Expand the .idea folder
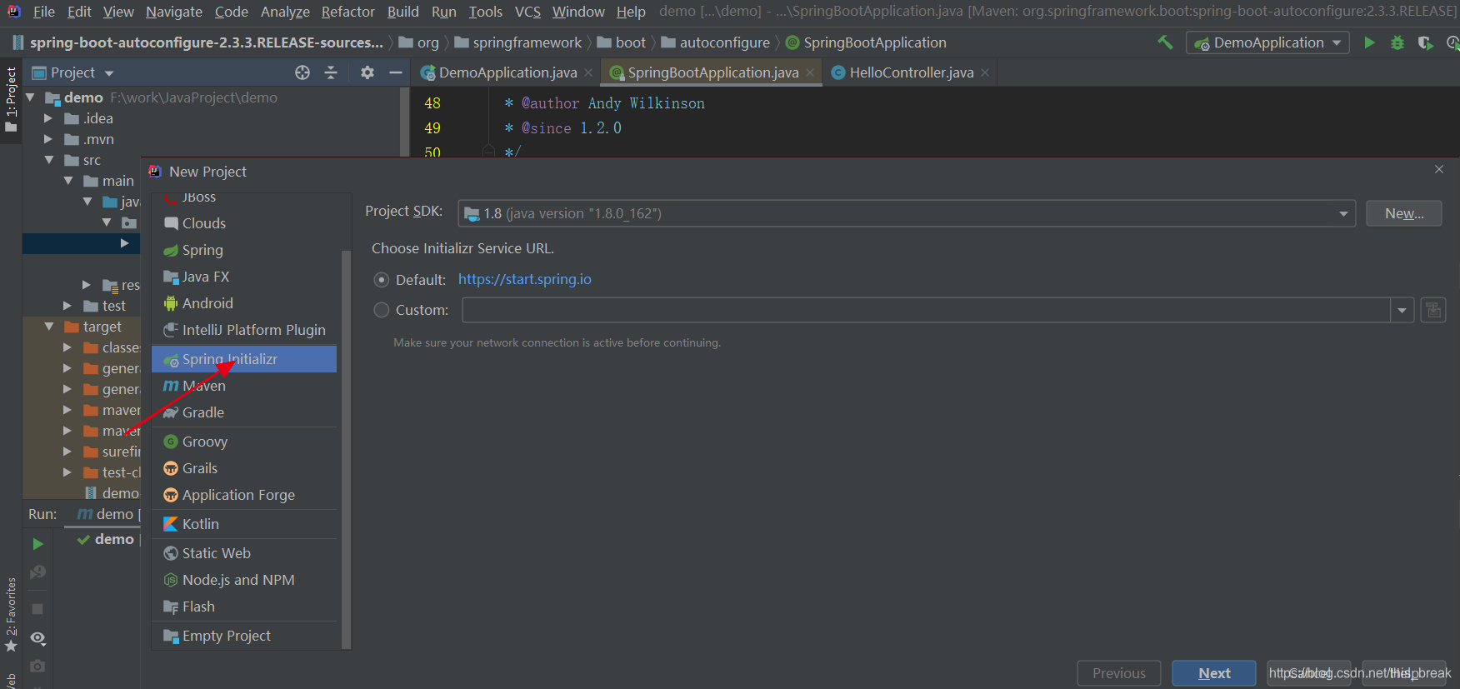Viewport: 1460px width, 689px height. 48,118
